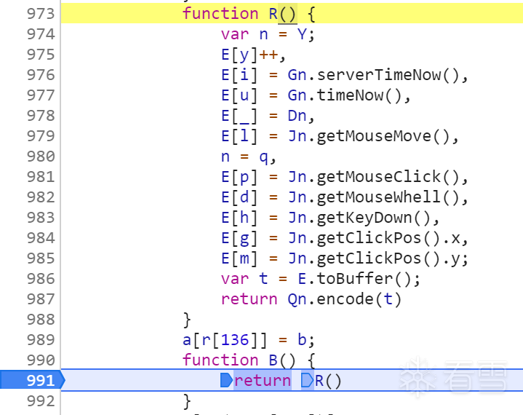Viewport: 523px width, 415px height.
Task: Click 'a[r[136]] = b;' statement
Action: (x=249, y=340)
